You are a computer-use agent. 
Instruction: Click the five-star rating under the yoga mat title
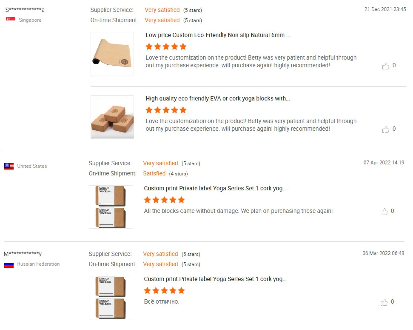point(166,47)
